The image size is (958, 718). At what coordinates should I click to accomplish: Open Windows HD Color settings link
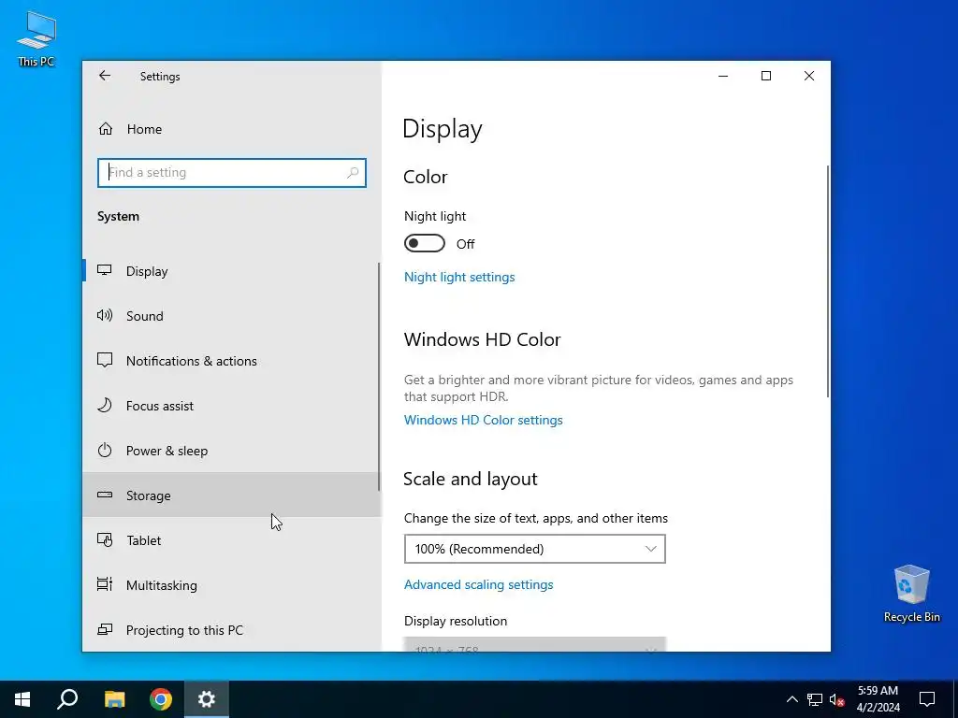click(x=484, y=420)
